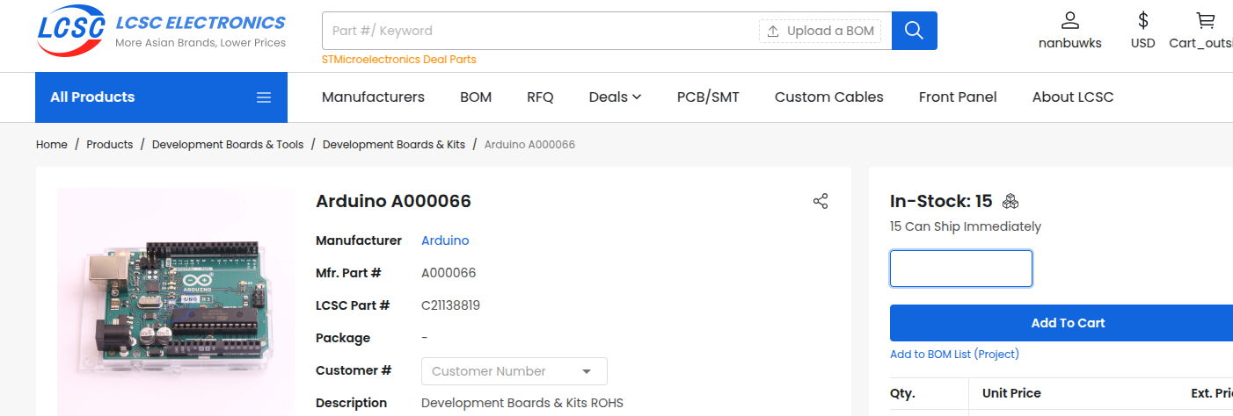Open the user account icon for nanbuwks
Screen dimensions: 1233x416
1069,20
